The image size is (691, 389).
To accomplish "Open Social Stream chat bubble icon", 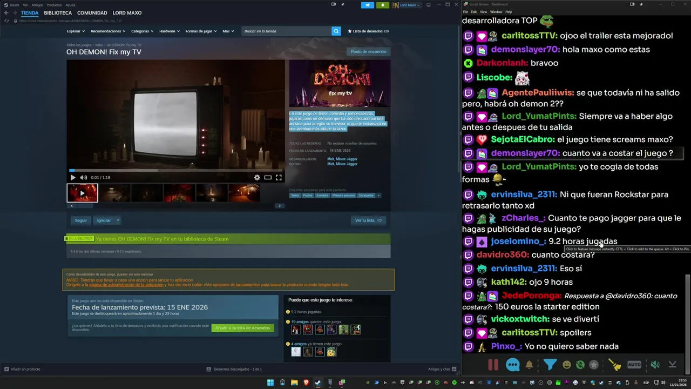I will [x=513, y=365].
